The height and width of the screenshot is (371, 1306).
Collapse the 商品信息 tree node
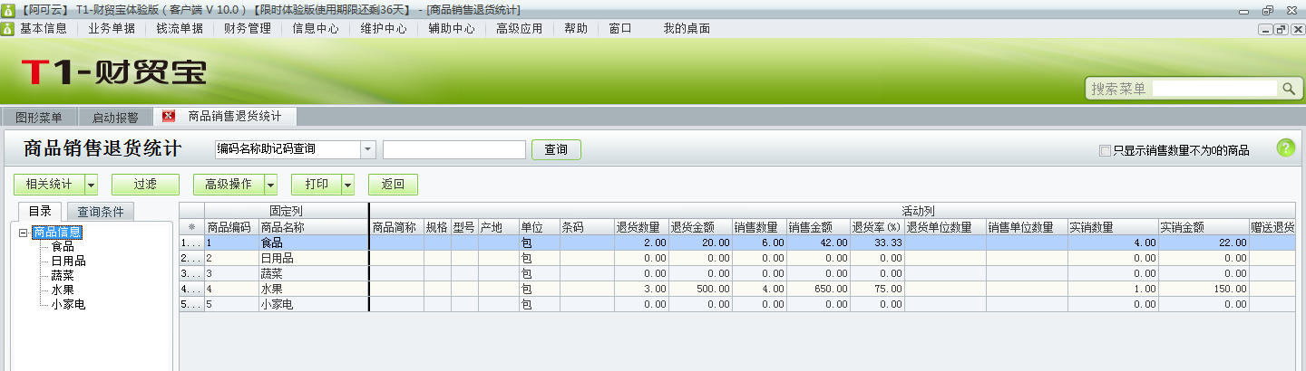coord(23,233)
